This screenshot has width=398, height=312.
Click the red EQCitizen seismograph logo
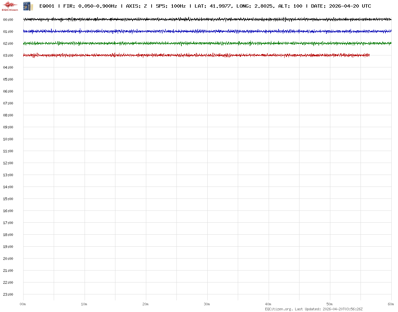click(x=10, y=6)
